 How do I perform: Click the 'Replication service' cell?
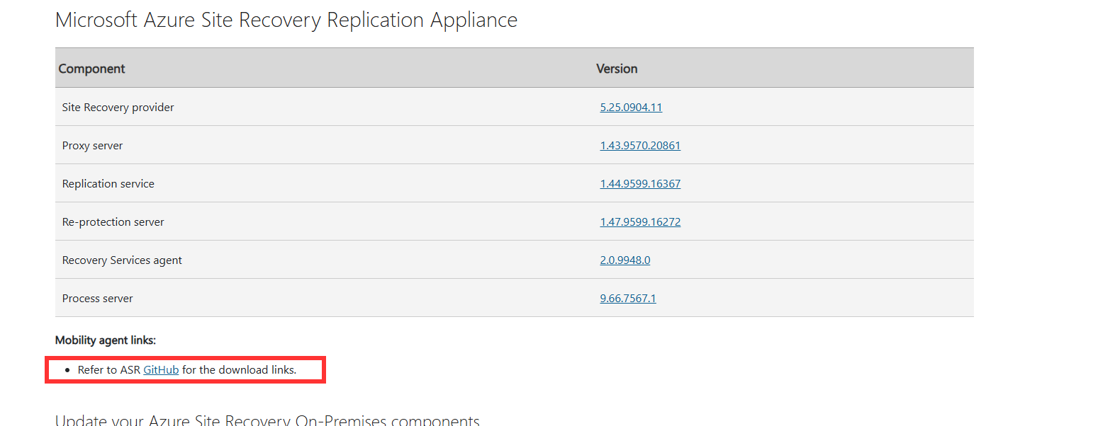pyautogui.click(x=325, y=183)
